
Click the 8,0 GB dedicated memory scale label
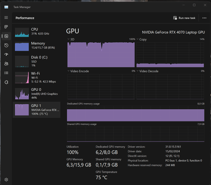[201, 104]
